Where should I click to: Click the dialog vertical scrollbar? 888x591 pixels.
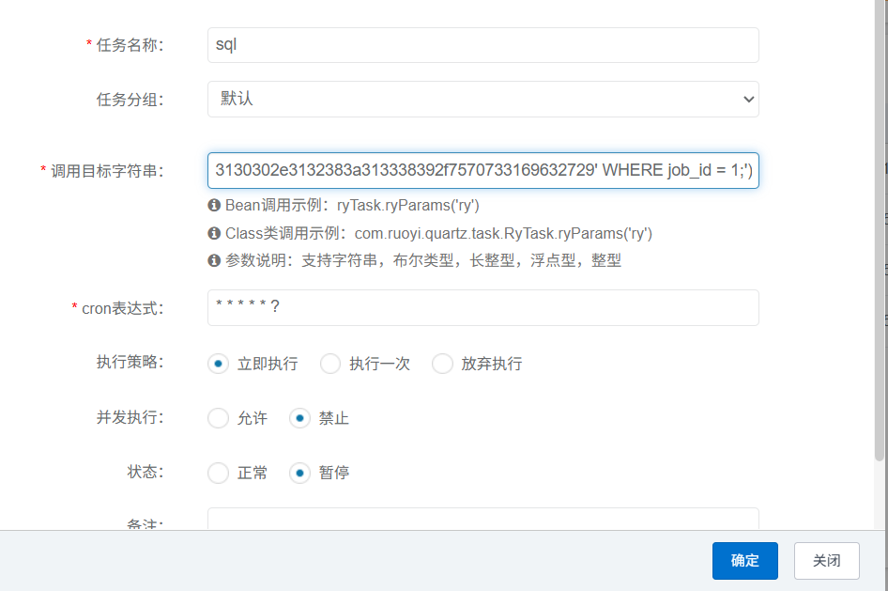click(879, 229)
